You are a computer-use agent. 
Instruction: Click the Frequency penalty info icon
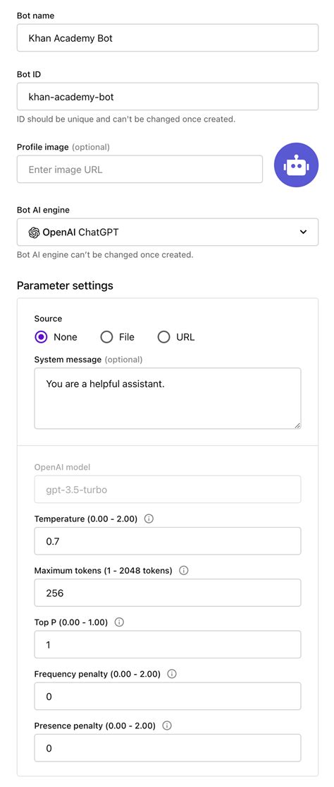pyautogui.click(x=172, y=674)
